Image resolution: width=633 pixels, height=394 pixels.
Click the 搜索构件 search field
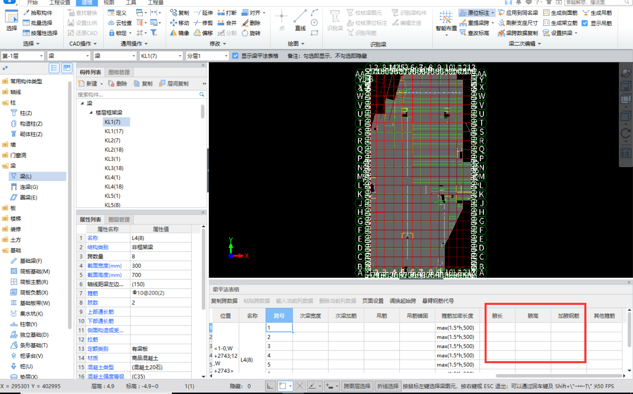tap(138, 95)
